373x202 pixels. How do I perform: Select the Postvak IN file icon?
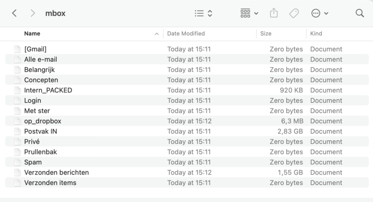point(18,131)
